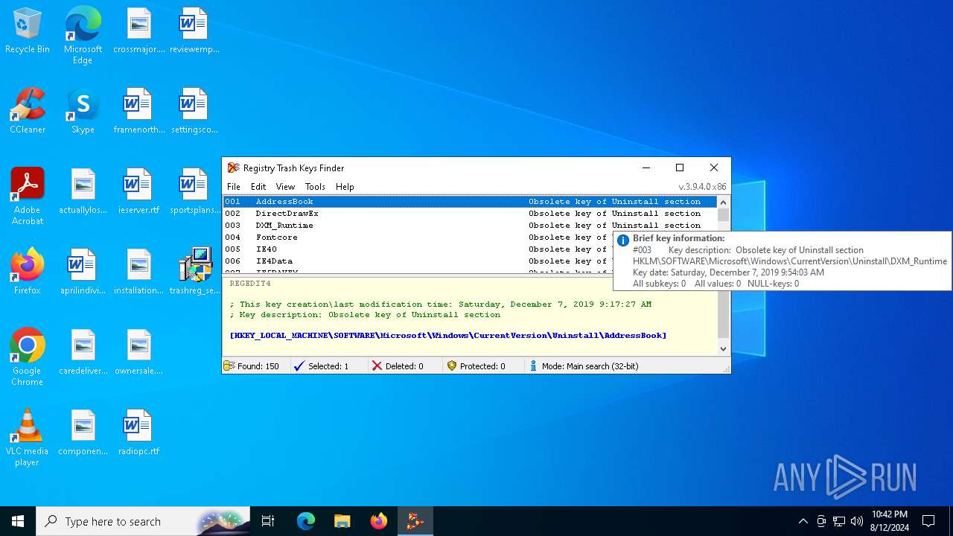Click Registry Trash Keys Finder taskbar button
The image size is (953, 536).
pos(415,521)
